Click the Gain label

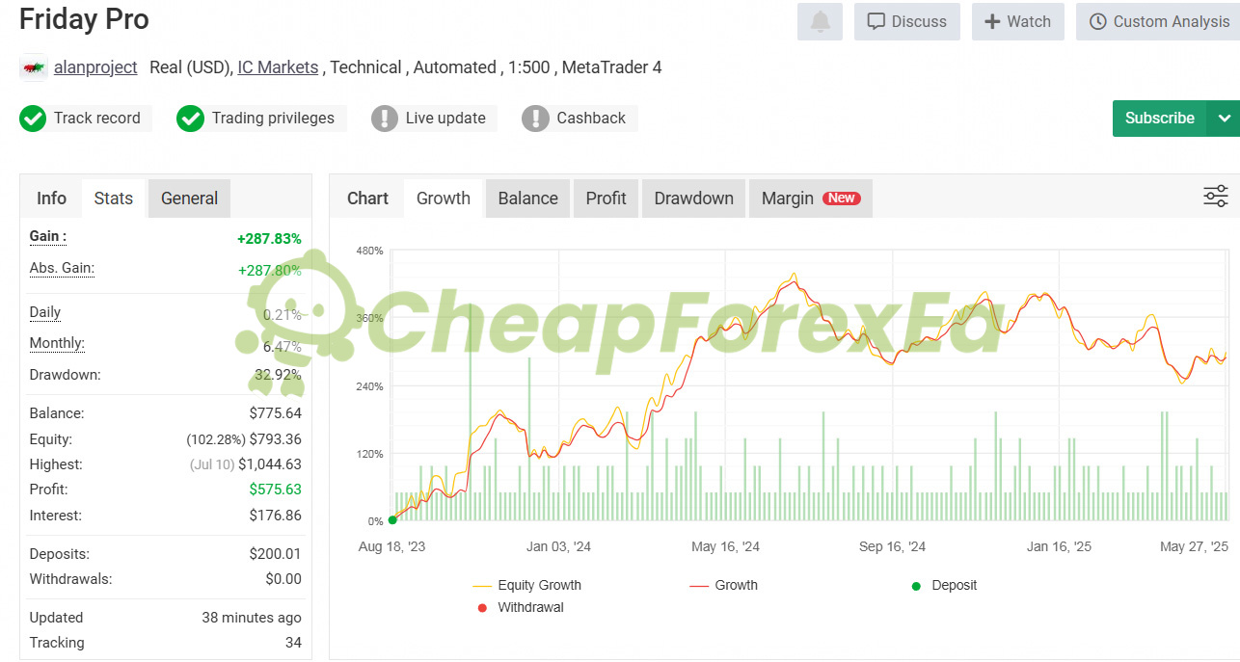tap(48, 237)
